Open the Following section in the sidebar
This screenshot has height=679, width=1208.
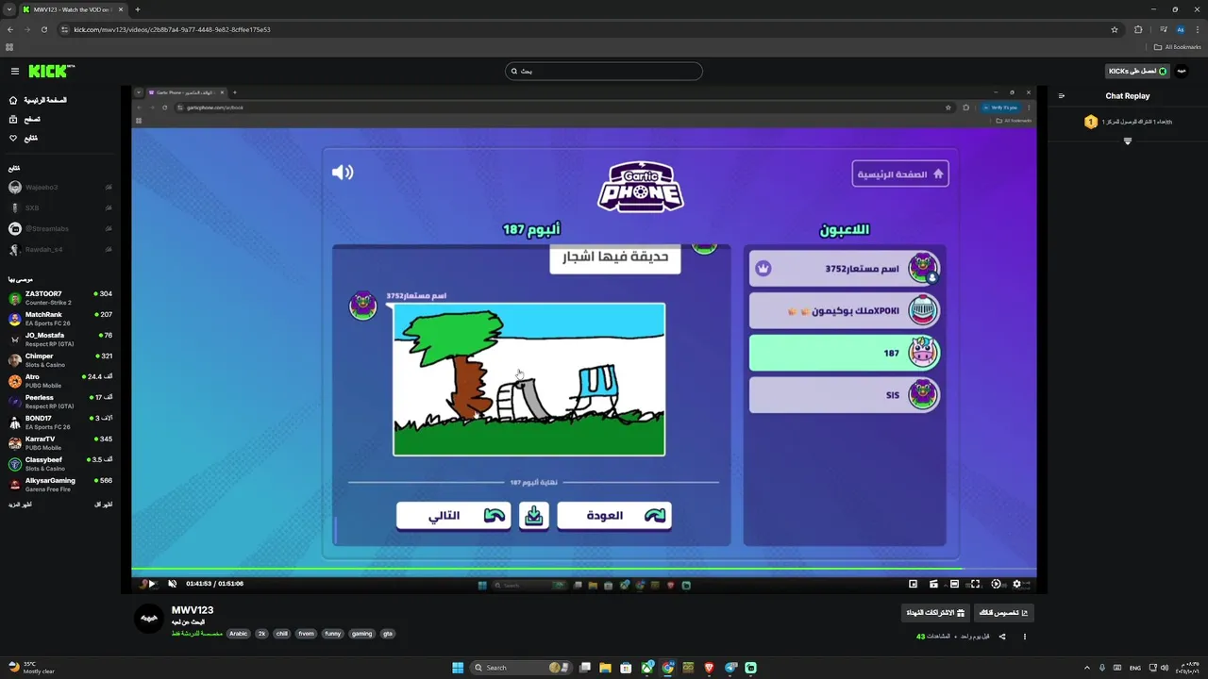tap(25, 138)
